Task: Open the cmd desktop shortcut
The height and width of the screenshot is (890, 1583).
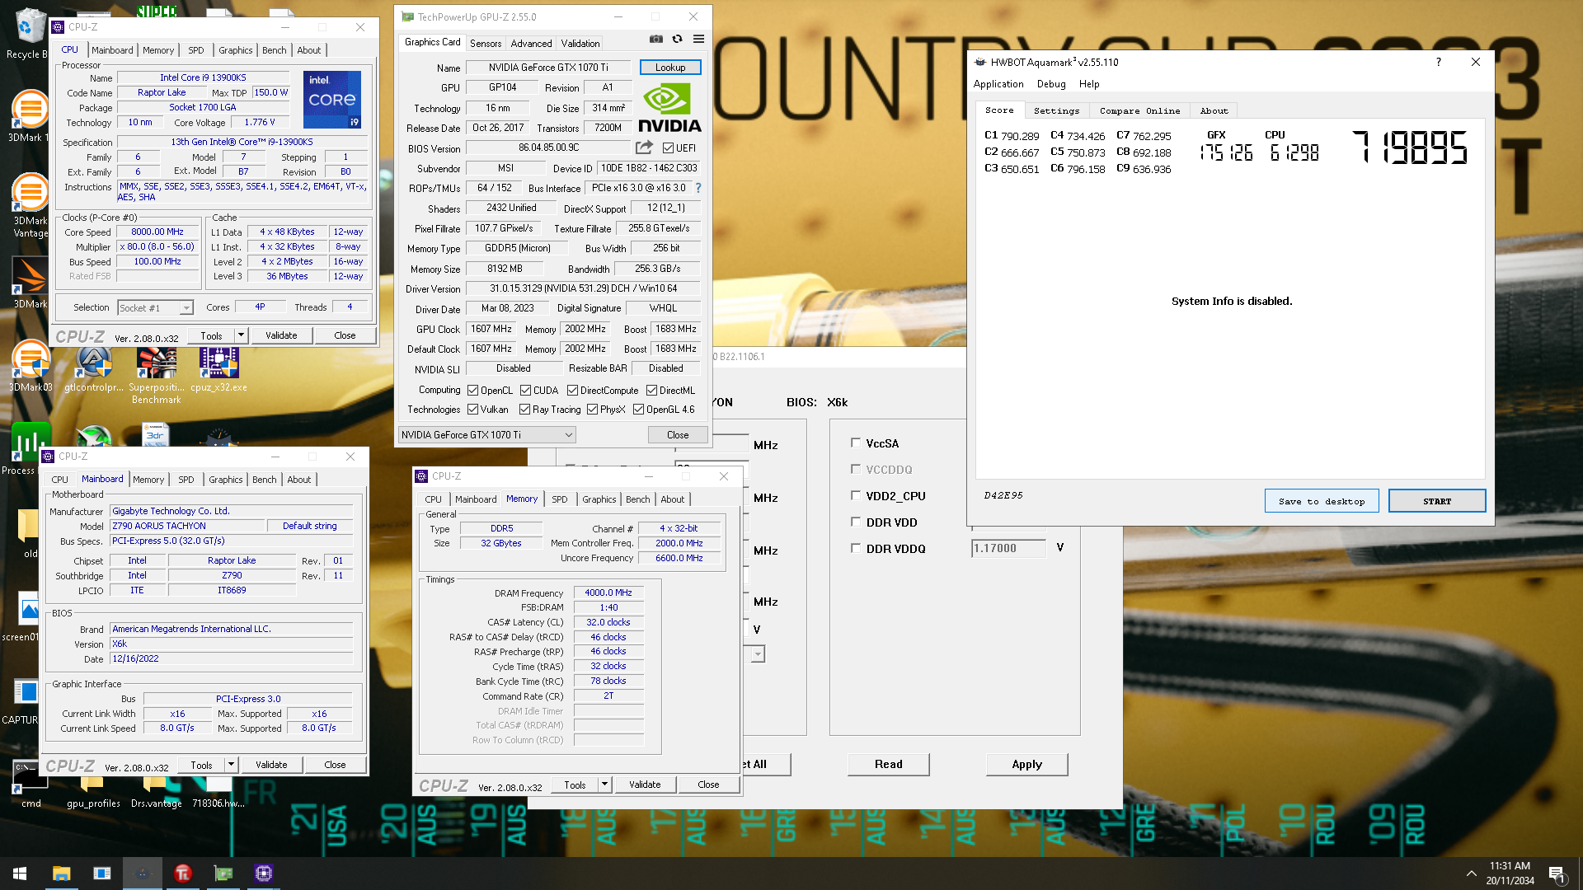Action: pos(31,785)
